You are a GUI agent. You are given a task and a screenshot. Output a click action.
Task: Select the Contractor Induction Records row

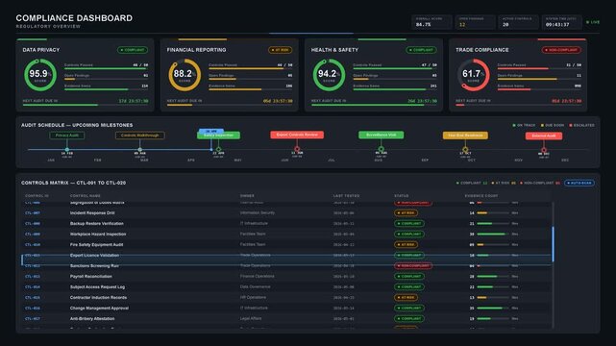pos(286,298)
